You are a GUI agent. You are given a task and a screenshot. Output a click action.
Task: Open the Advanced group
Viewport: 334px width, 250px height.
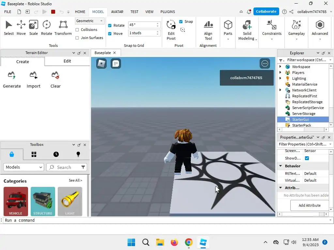point(320,30)
